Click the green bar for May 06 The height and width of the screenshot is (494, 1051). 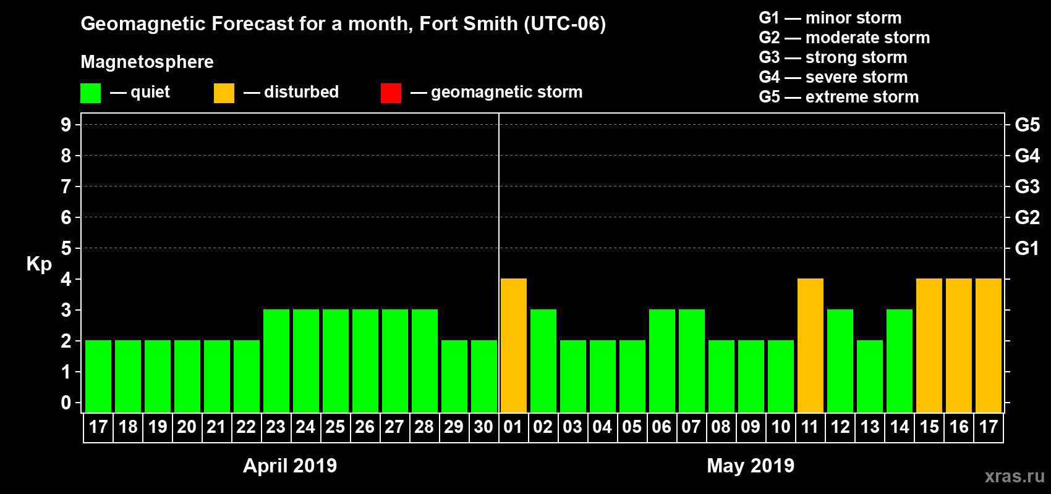(x=662, y=361)
